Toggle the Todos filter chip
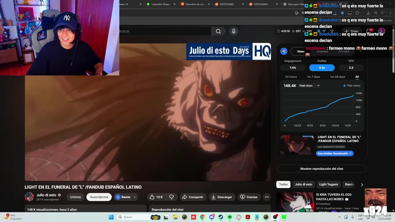 click(x=283, y=184)
